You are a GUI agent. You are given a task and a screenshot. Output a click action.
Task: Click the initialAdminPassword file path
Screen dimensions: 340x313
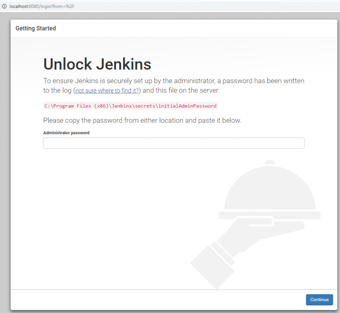[130, 106]
